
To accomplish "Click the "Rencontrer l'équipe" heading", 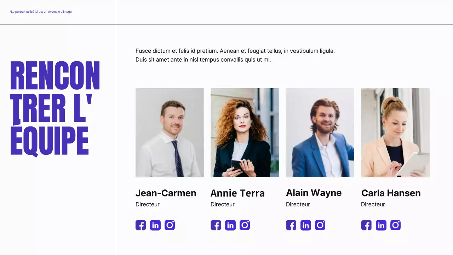I will (x=55, y=108).
